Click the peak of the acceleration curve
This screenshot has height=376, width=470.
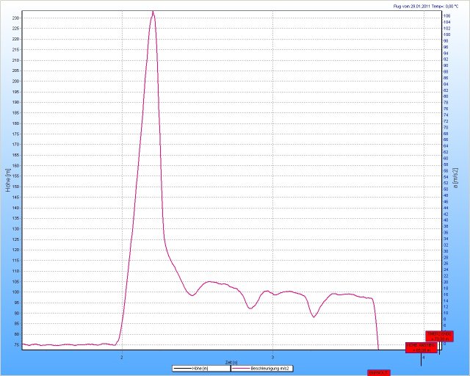click(153, 12)
